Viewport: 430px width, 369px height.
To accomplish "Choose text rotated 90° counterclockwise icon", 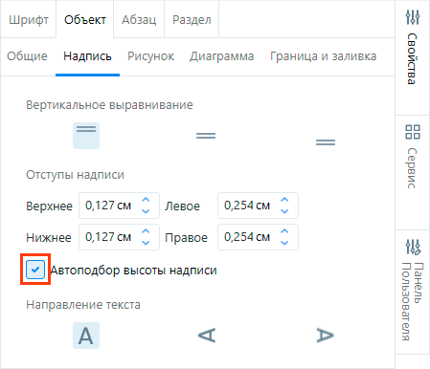I will [207, 336].
